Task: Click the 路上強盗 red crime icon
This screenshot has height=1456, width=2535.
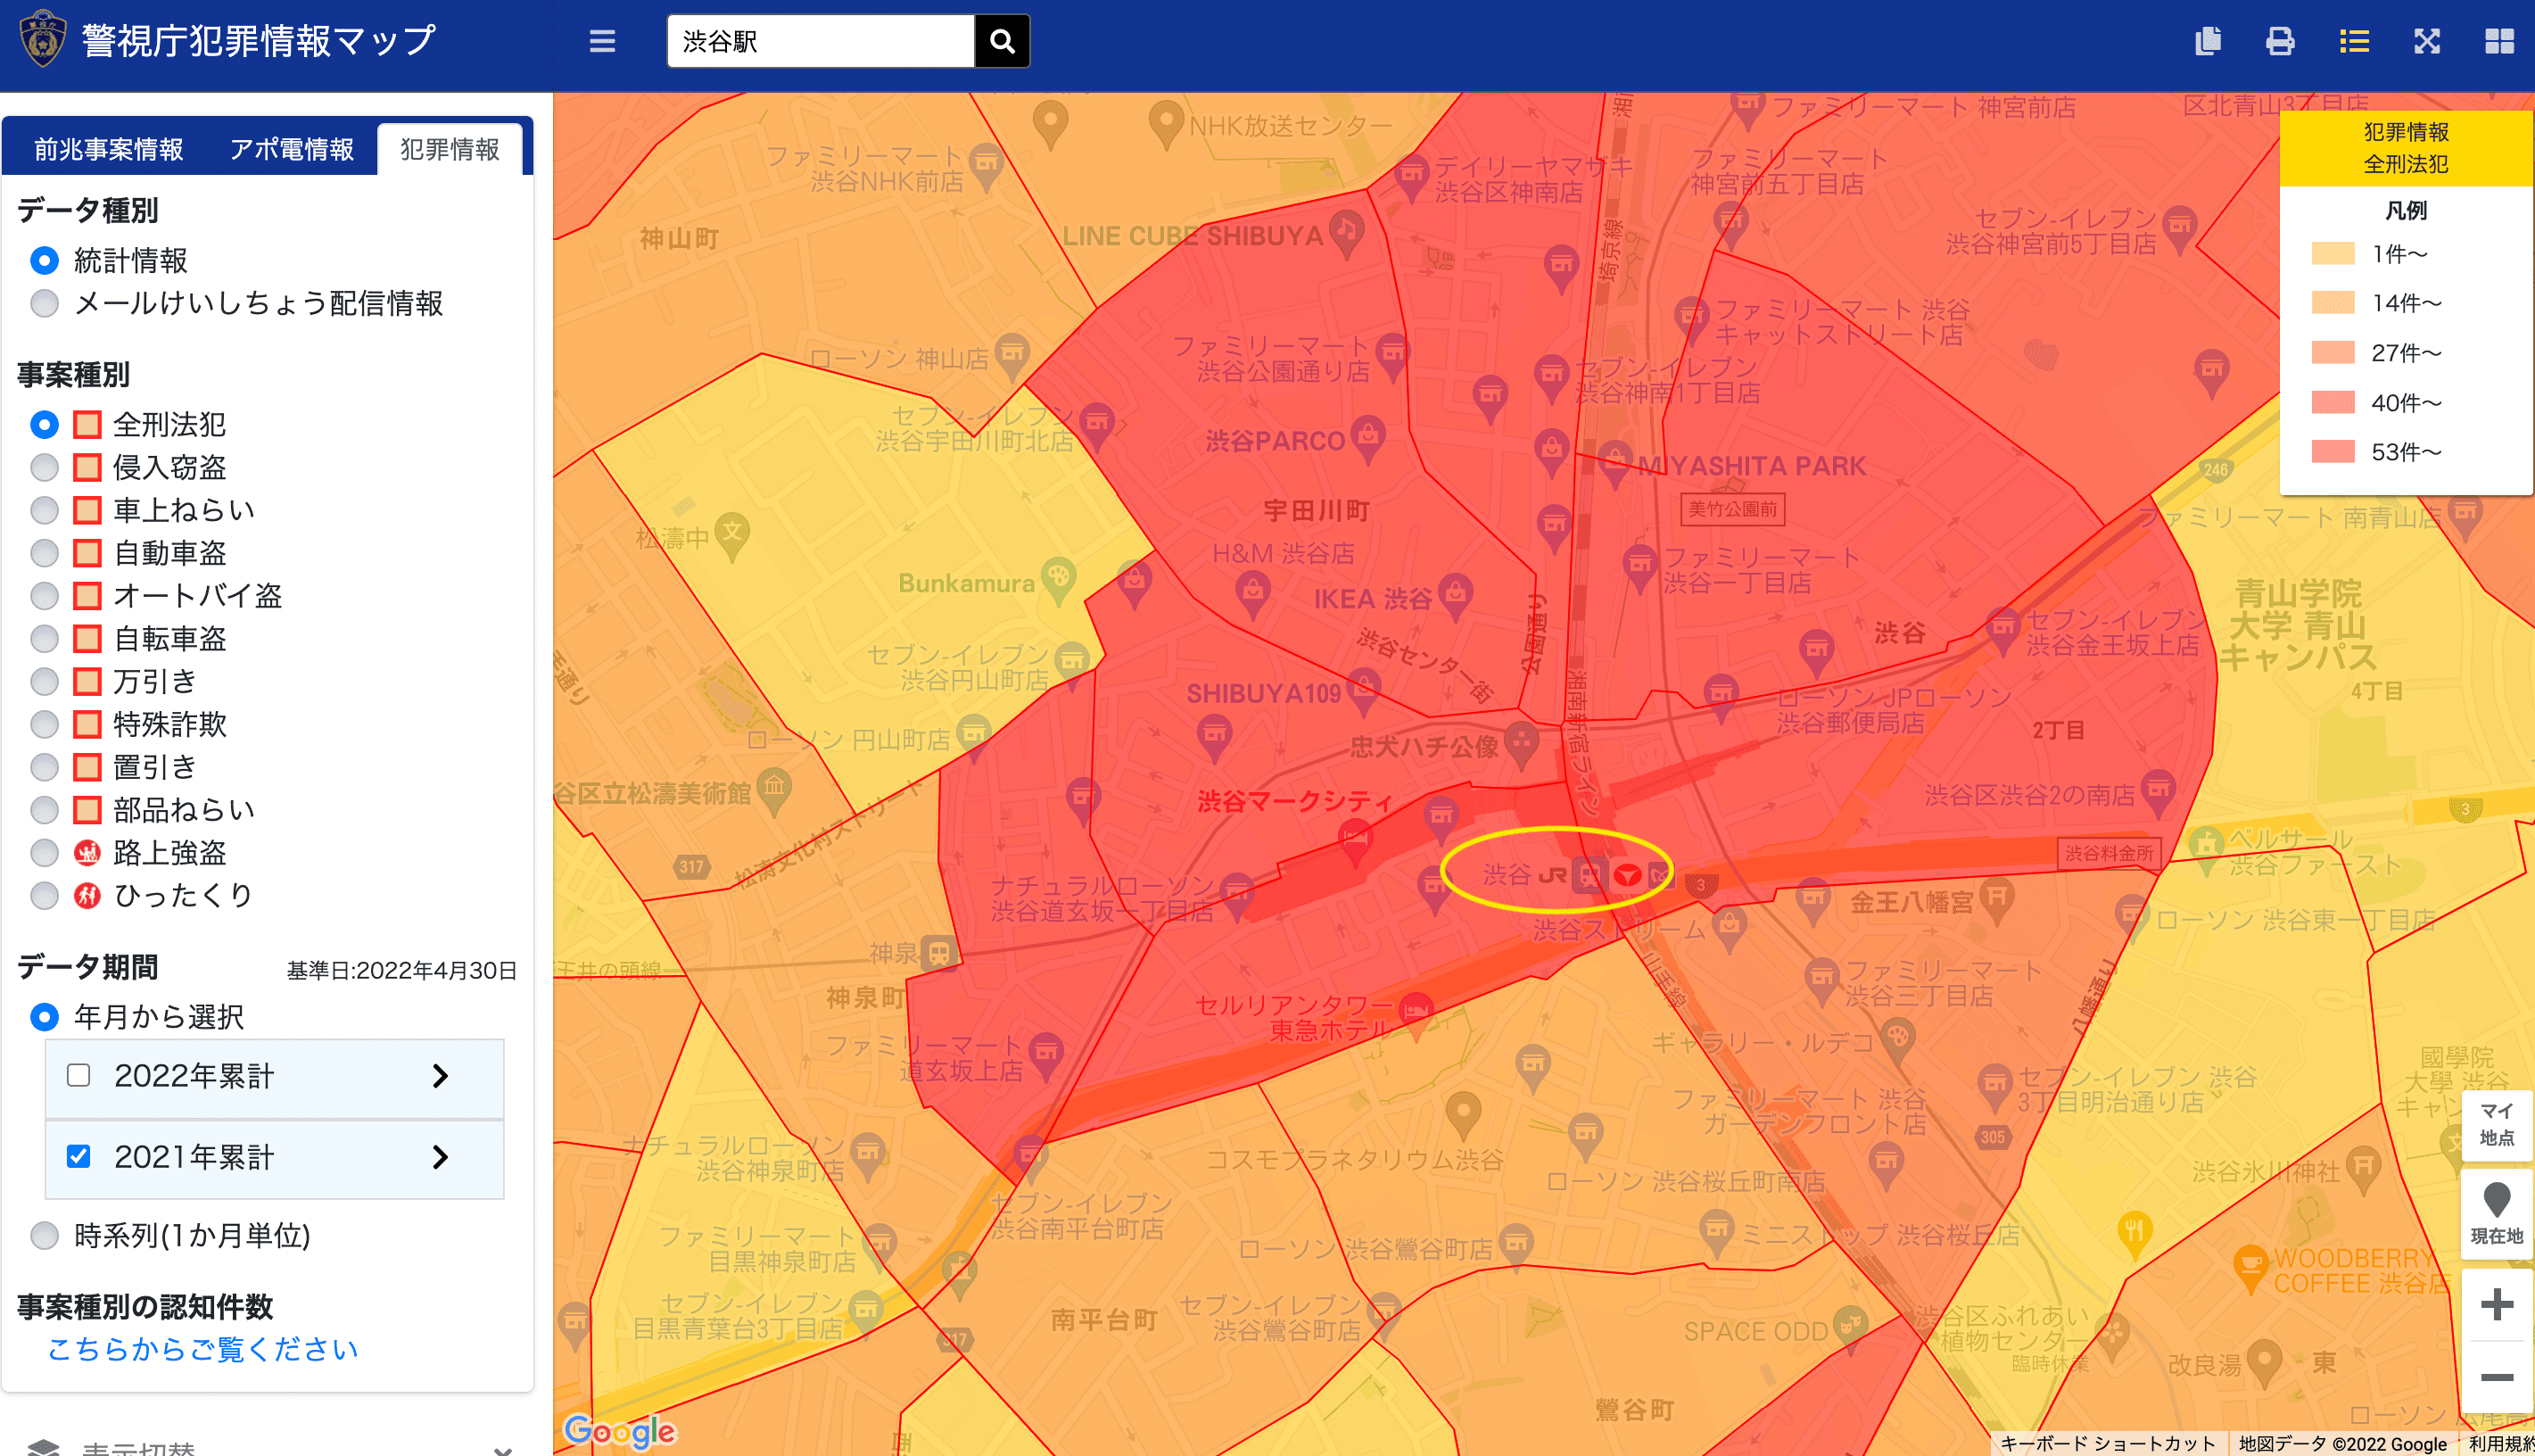Action: click(x=87, y=853)
